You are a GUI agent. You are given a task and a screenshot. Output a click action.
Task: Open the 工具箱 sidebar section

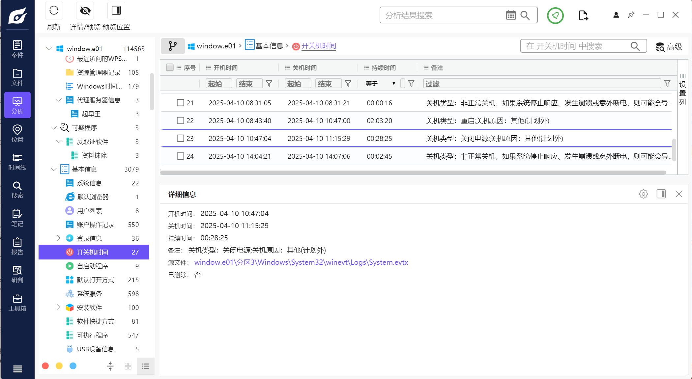point(17,303)
